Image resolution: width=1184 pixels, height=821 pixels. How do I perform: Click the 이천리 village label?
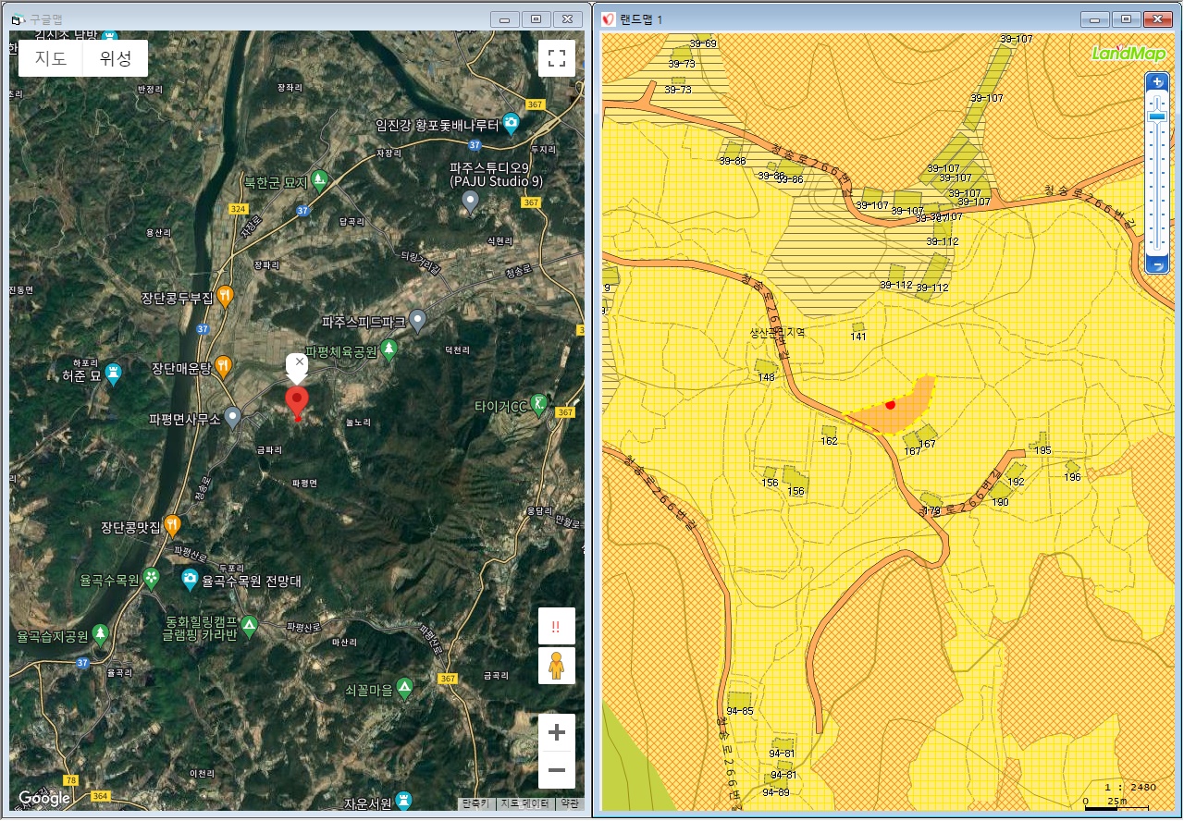(x=203, y=773)
